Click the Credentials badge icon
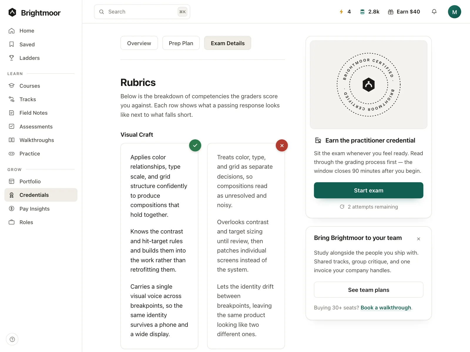470x352 pixels. [12, 195]
